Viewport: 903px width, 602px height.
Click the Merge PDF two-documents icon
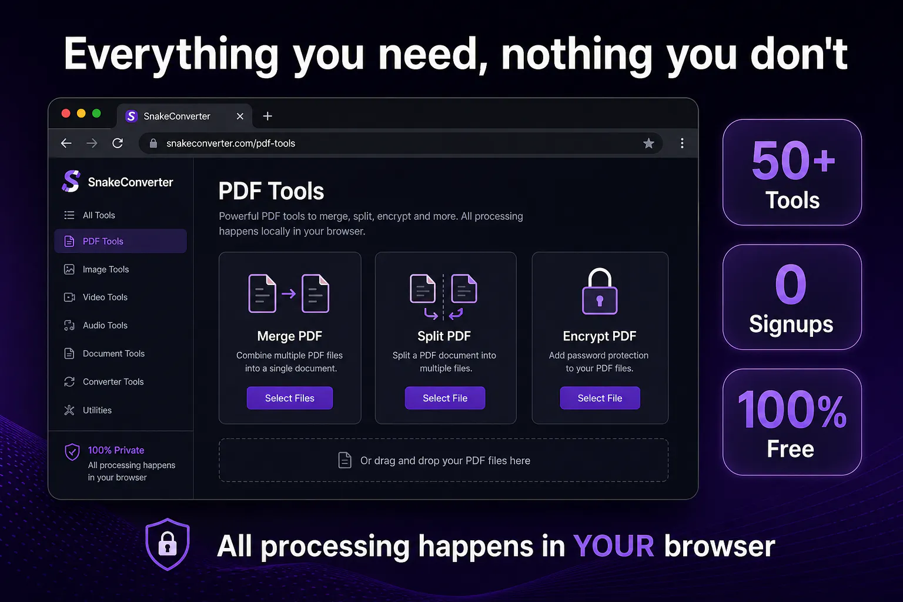pos(289,293)
